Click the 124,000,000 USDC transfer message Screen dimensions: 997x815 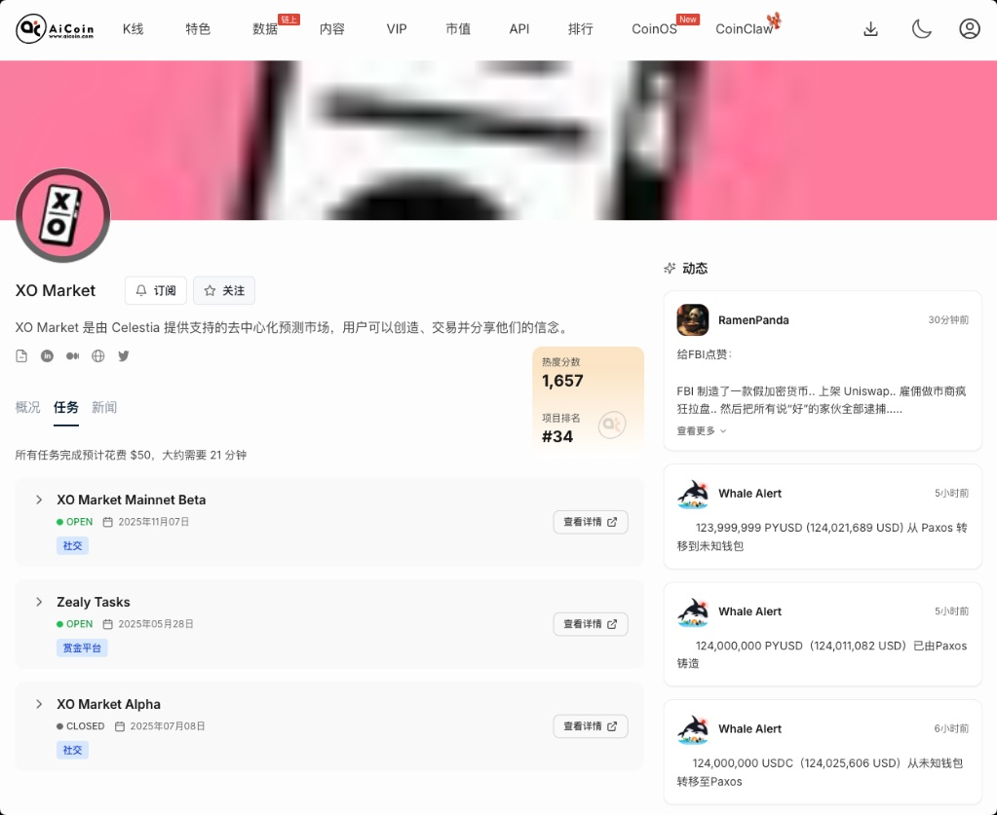tap(821, 772)
